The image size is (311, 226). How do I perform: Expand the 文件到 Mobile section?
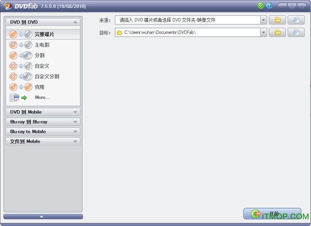pyautogui.click(x=43, y=141)
